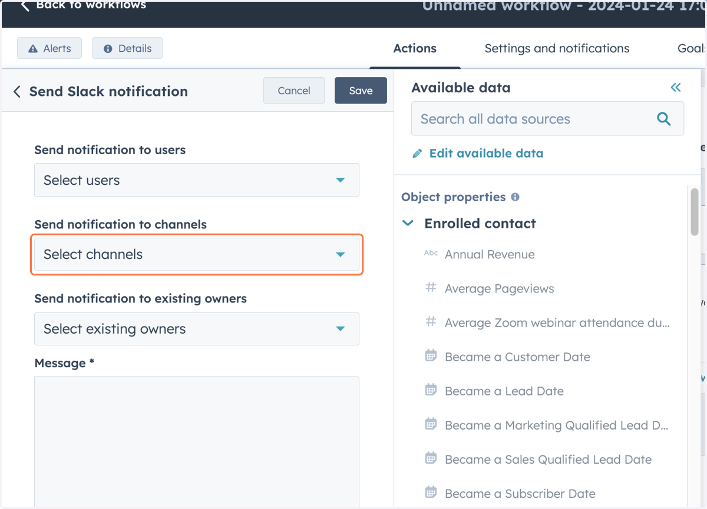Viewport: 707px width, 509px height.
Task: Click Back to workflows link text
Action: pos(91,5)
